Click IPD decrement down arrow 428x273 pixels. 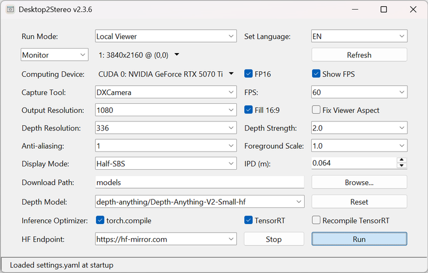(402, 166)
